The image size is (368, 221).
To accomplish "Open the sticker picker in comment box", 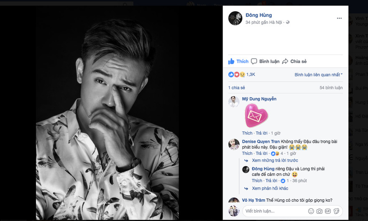I will pyautogui.click(x=336, y=211).
